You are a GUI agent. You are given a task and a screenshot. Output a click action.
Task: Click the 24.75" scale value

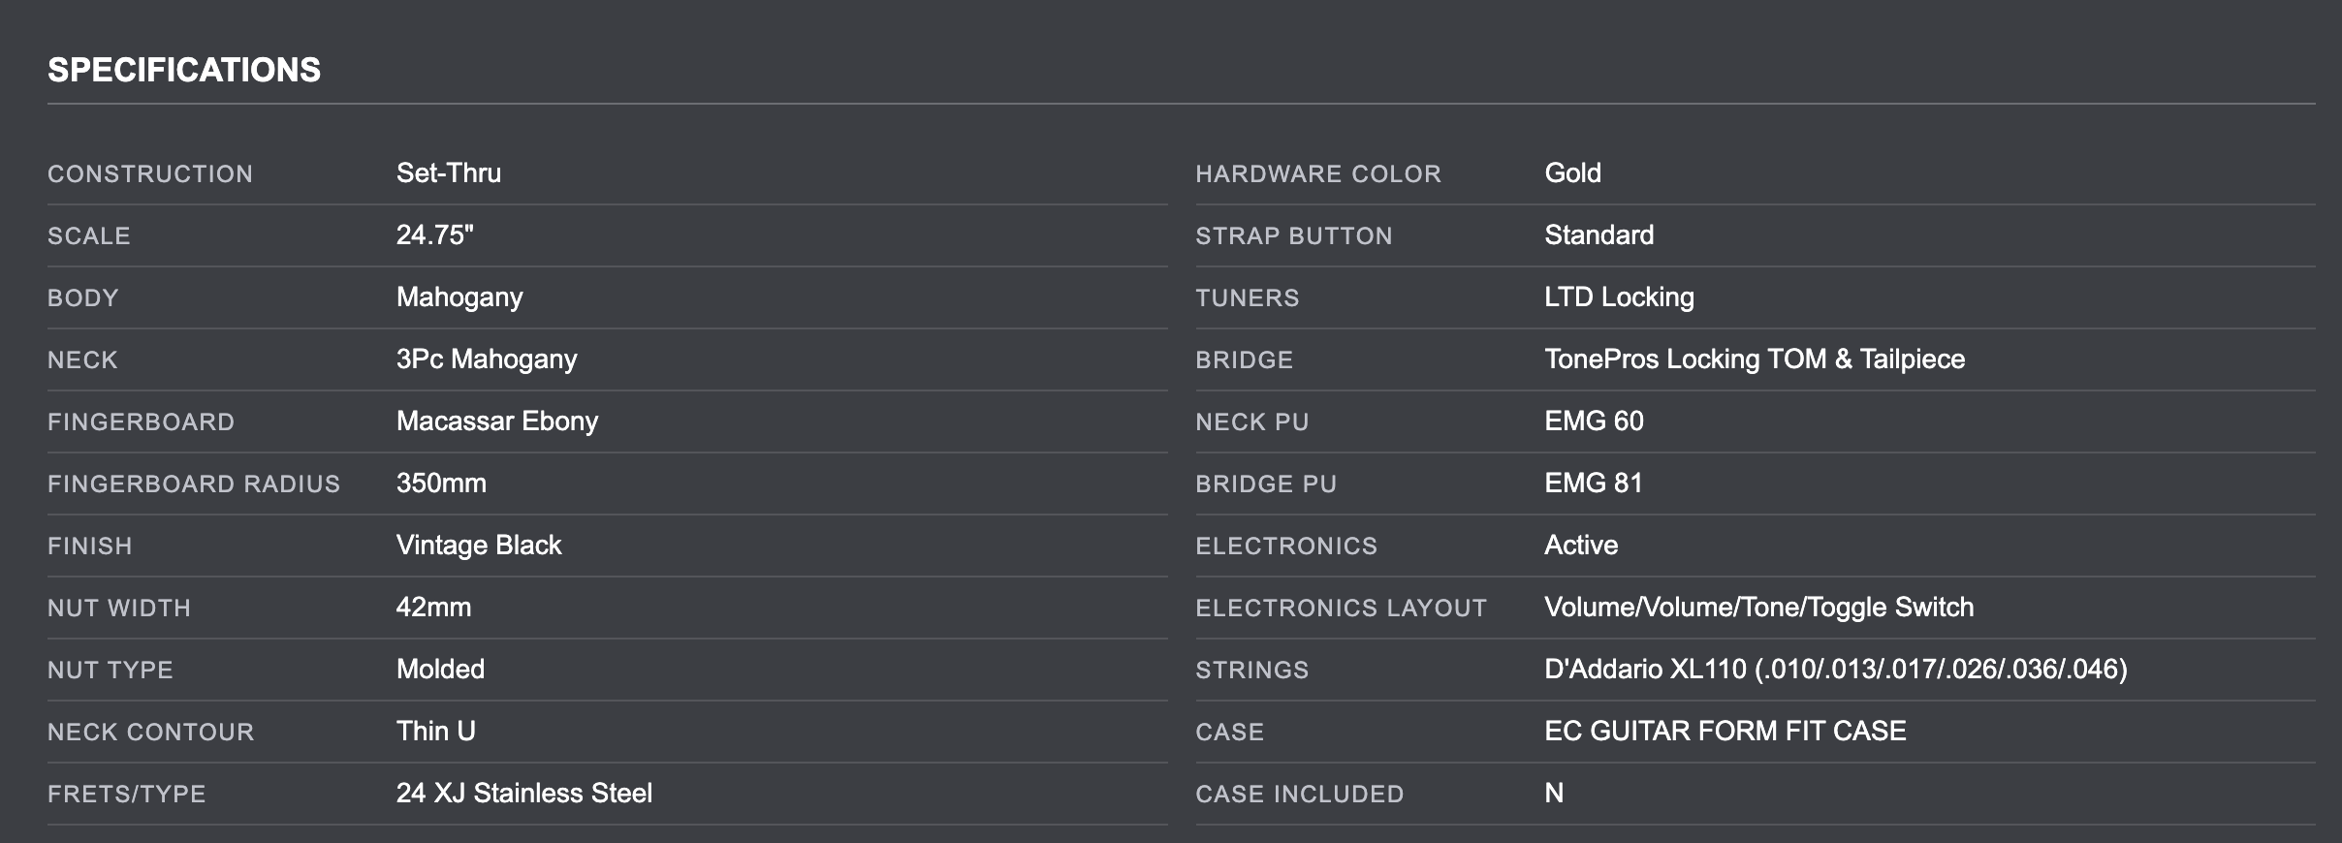coord(435,234)
